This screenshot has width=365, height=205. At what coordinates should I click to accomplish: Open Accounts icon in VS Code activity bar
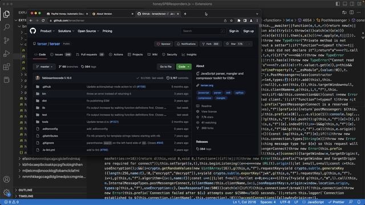[6, 179]
